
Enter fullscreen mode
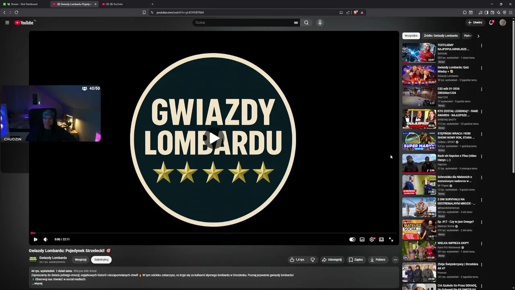click(x=391, y=239)
